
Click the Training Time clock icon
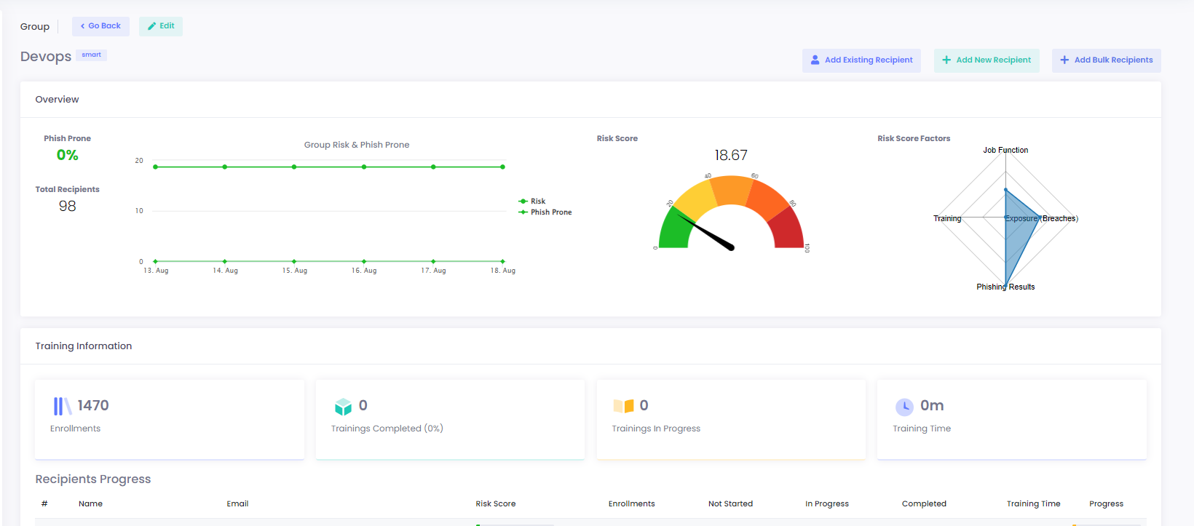coord(904,407)
